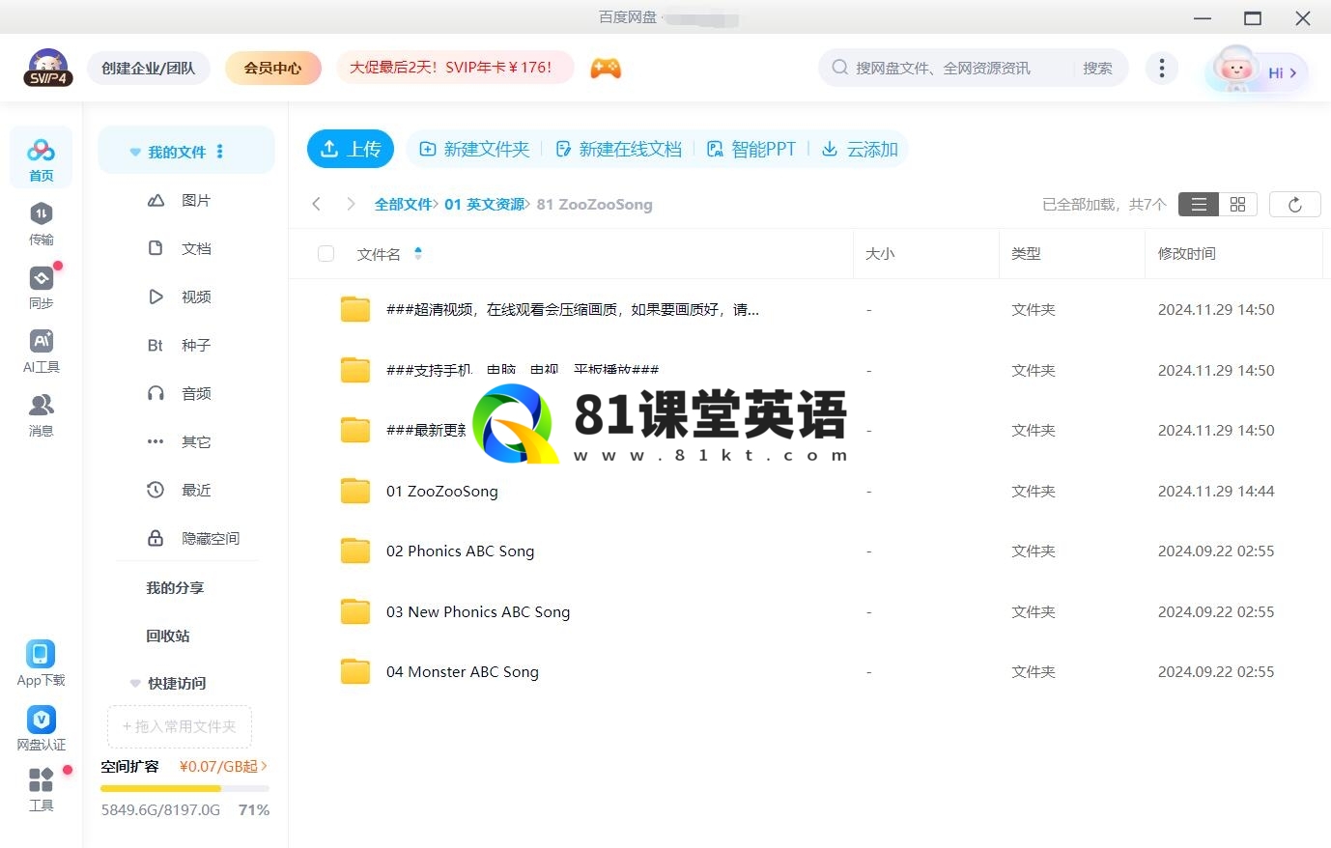Switch to list view

pyautogui.click(x=1199, y=204)
